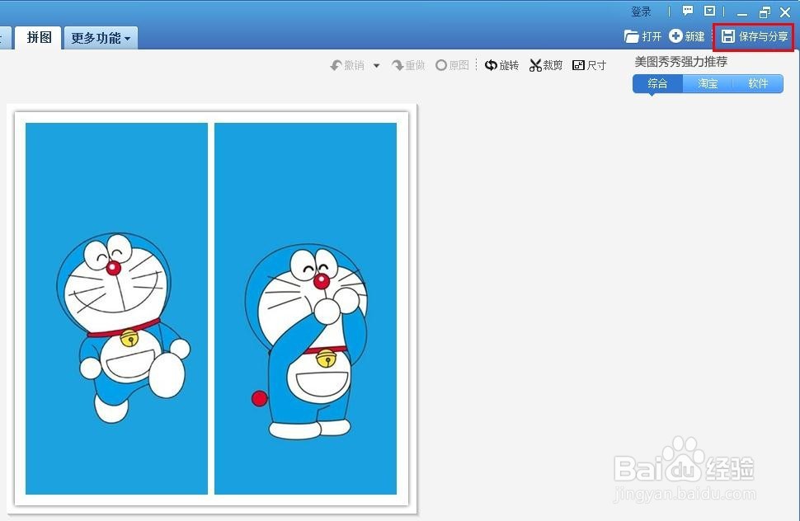Select the 淘宝 recommendation tab
The image size is (800, 521).
(708, 83)
